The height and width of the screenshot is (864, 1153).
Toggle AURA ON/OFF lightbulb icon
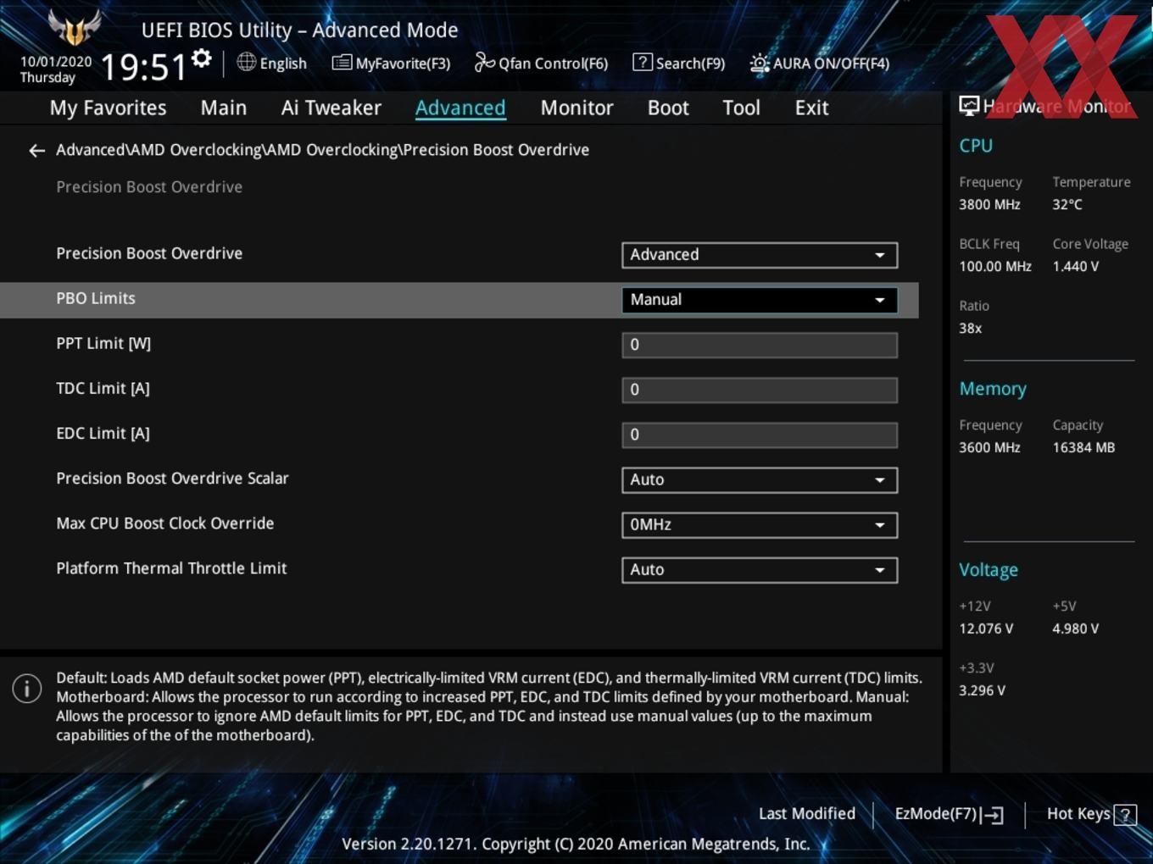click(x=760, y=64)
